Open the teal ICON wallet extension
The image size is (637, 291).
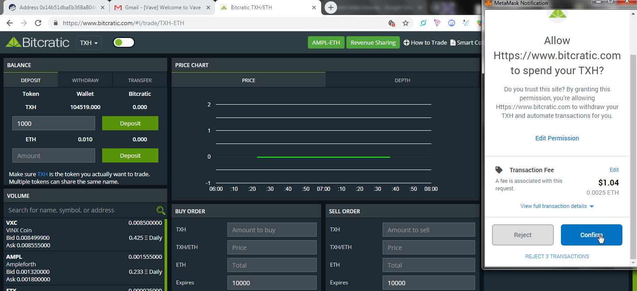tap(423, 23)
